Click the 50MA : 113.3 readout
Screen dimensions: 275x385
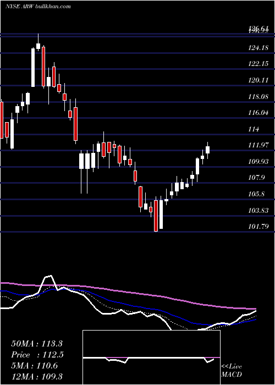click(x=37, y=344)
